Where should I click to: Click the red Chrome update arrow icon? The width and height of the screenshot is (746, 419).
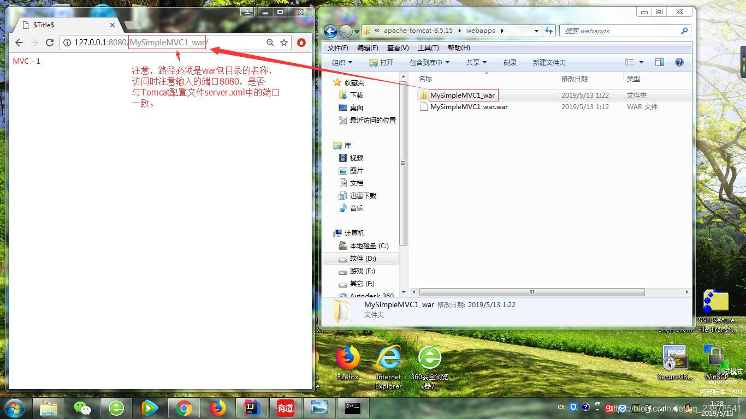coord(301,43)
